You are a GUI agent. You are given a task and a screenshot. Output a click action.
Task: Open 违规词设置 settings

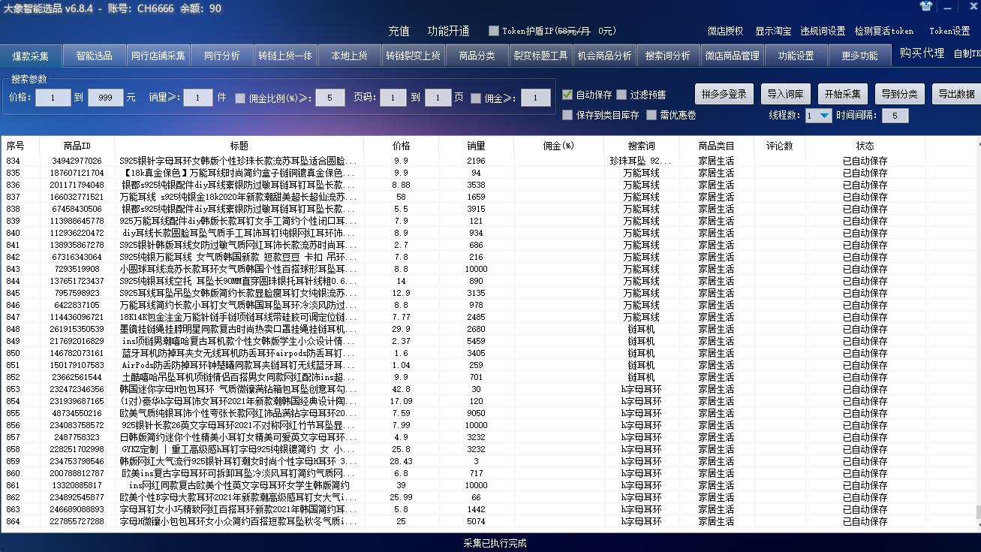click(x=823, y=31)
